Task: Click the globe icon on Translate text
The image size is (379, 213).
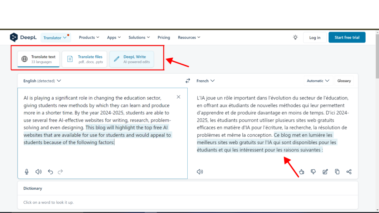Action: pyautogui.click(x=24, y=59)
